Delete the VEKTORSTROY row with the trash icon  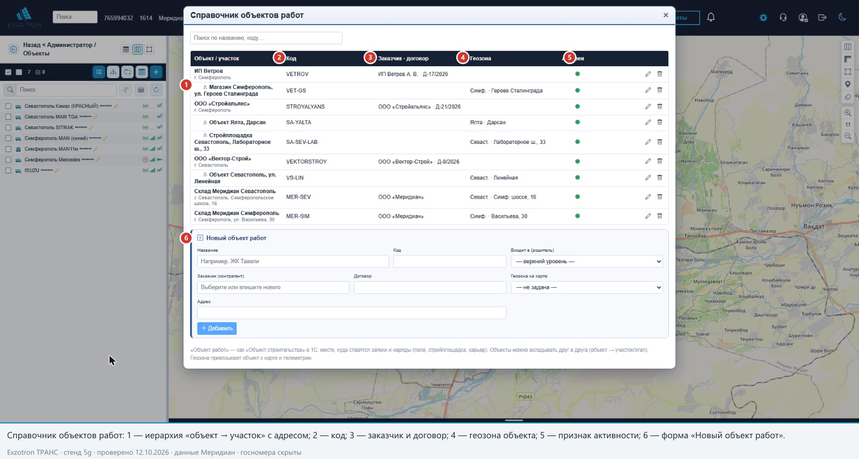coord(660,161)
